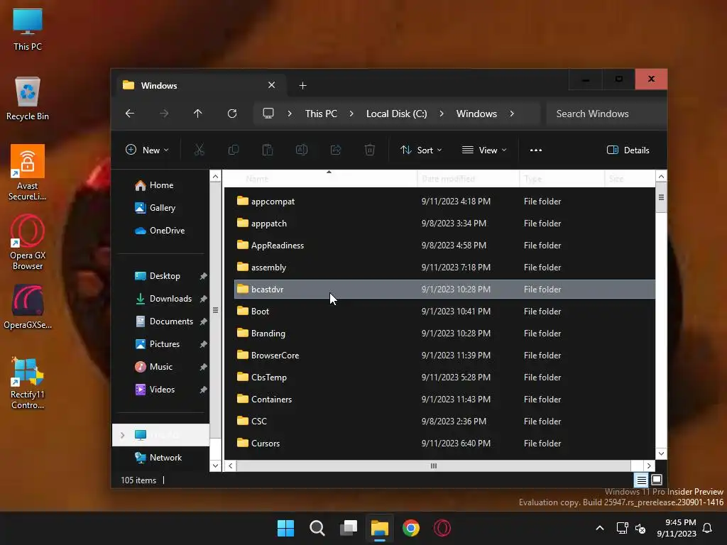This screenshot has width=727, height=545.
Task: Switch to details list view icon
Action: 641,480
